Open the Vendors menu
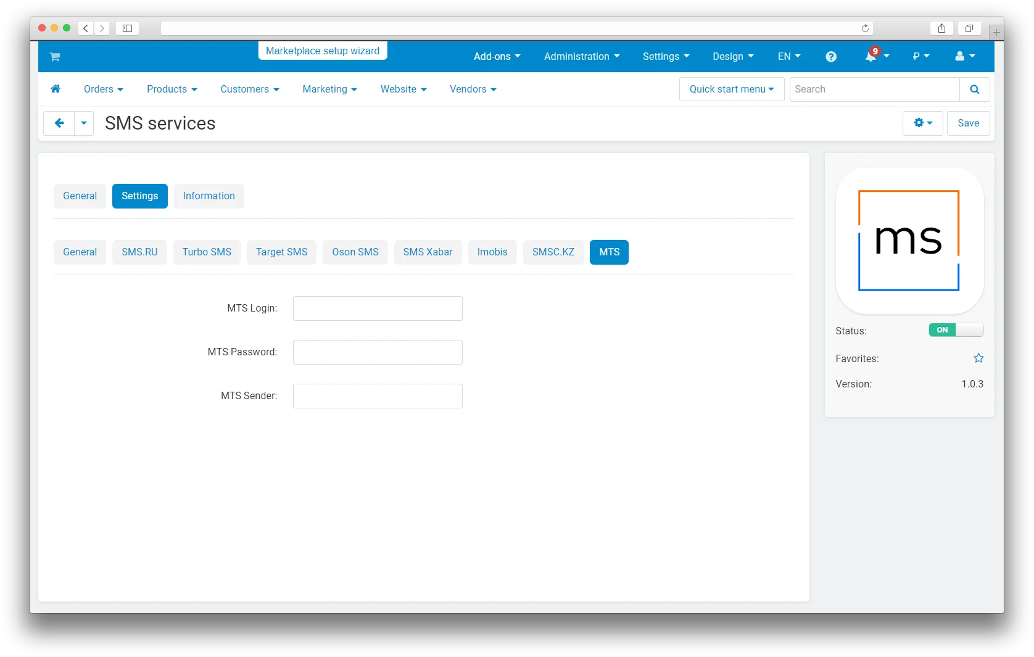1034x657 pixels. pos(473,89)
